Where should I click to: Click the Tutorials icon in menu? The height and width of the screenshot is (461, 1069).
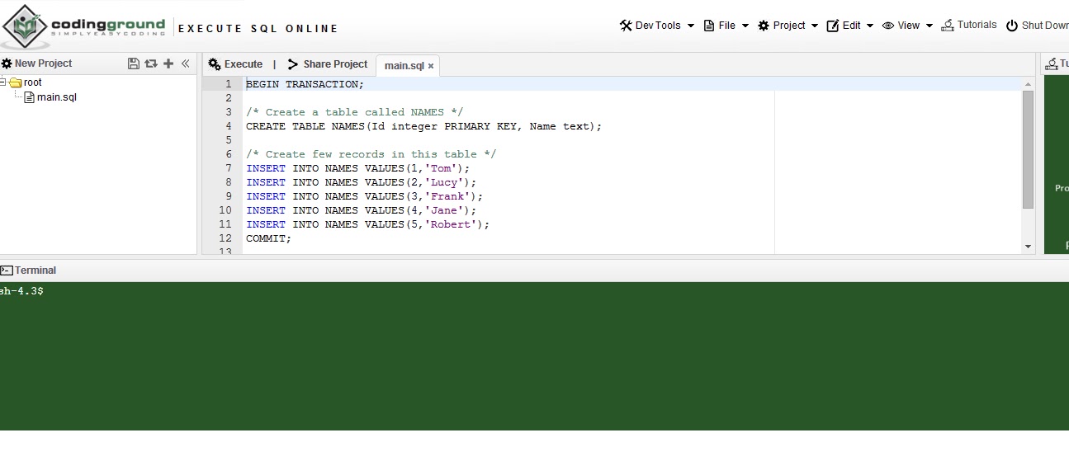point(948,25)
